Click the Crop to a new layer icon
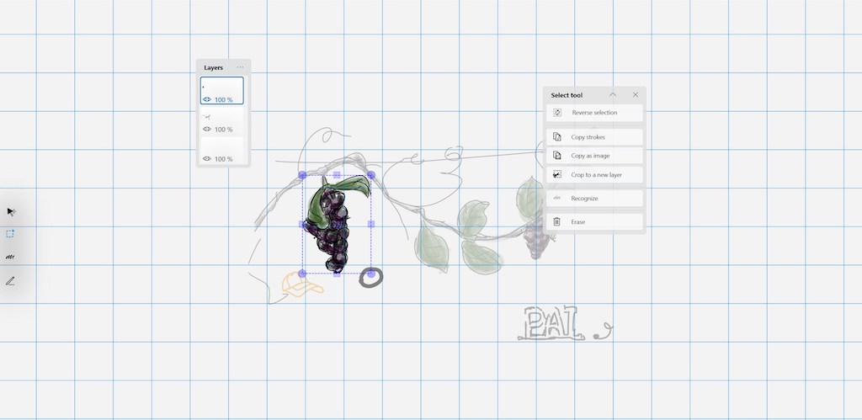 pyautogui.click(x=557, y=175)
